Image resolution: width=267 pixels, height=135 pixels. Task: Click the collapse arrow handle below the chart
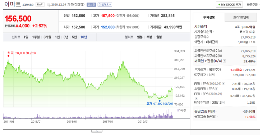coord(97,131)
